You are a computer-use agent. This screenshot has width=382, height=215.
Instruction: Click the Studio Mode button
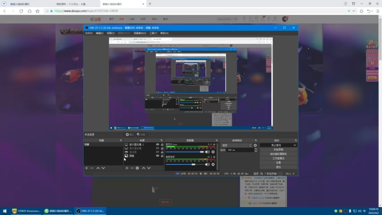(278, 159)
